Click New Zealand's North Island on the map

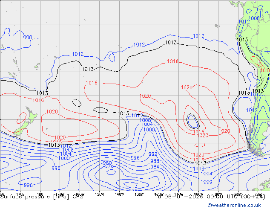pyautogui.click(x=32, y=115)
